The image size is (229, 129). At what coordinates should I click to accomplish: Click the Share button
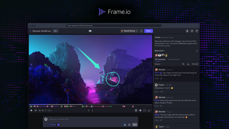(149, 31)
